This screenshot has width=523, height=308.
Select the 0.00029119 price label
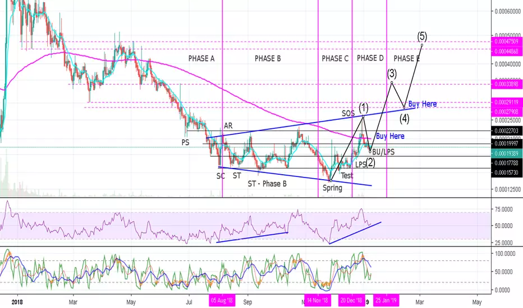pos(507,102)
